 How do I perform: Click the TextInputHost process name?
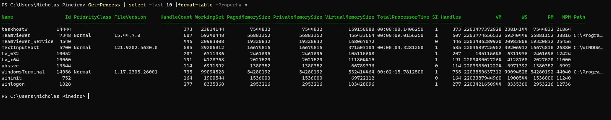point(20,47)
